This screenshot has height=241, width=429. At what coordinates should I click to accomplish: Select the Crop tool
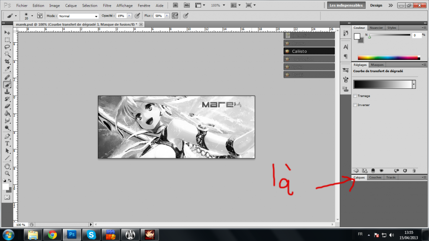tap(7, 61)
